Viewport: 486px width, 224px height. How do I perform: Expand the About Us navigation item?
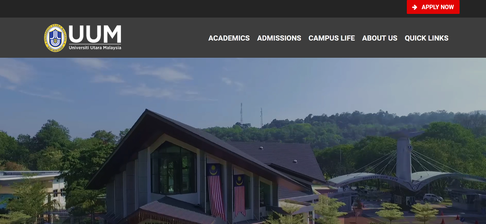coord(380,38)
